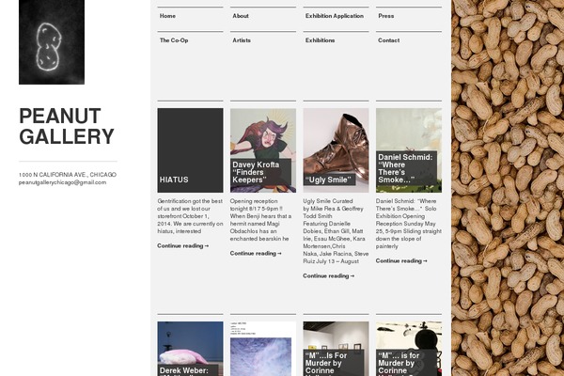Screen dimensions: 564x376
Task: Open Davey Krofta "Finders Keepers" thumbnail
Action: (x=263, y=150)
